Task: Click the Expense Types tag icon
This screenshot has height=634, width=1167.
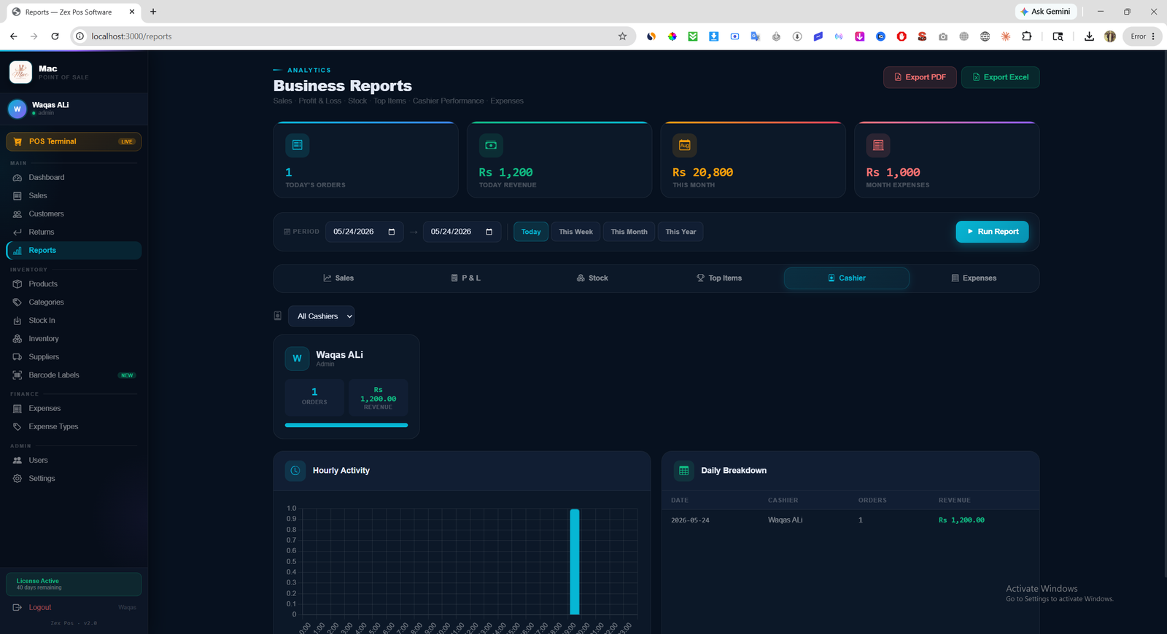Action: (18, 427)
